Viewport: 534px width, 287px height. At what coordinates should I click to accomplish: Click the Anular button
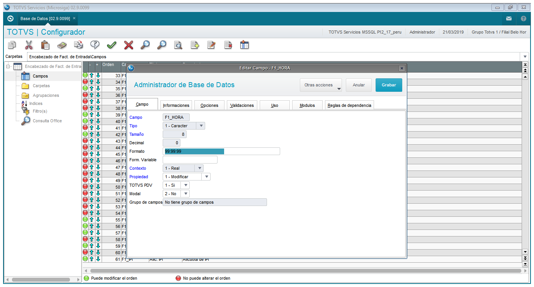point(359,85)
